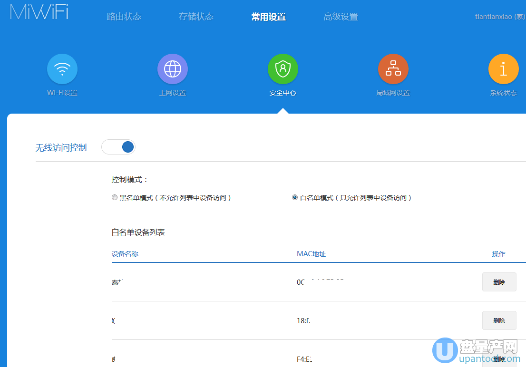Select the 上网设置 globe icon
The width and height of the screenshot is (526, 367).
[173, 68]
